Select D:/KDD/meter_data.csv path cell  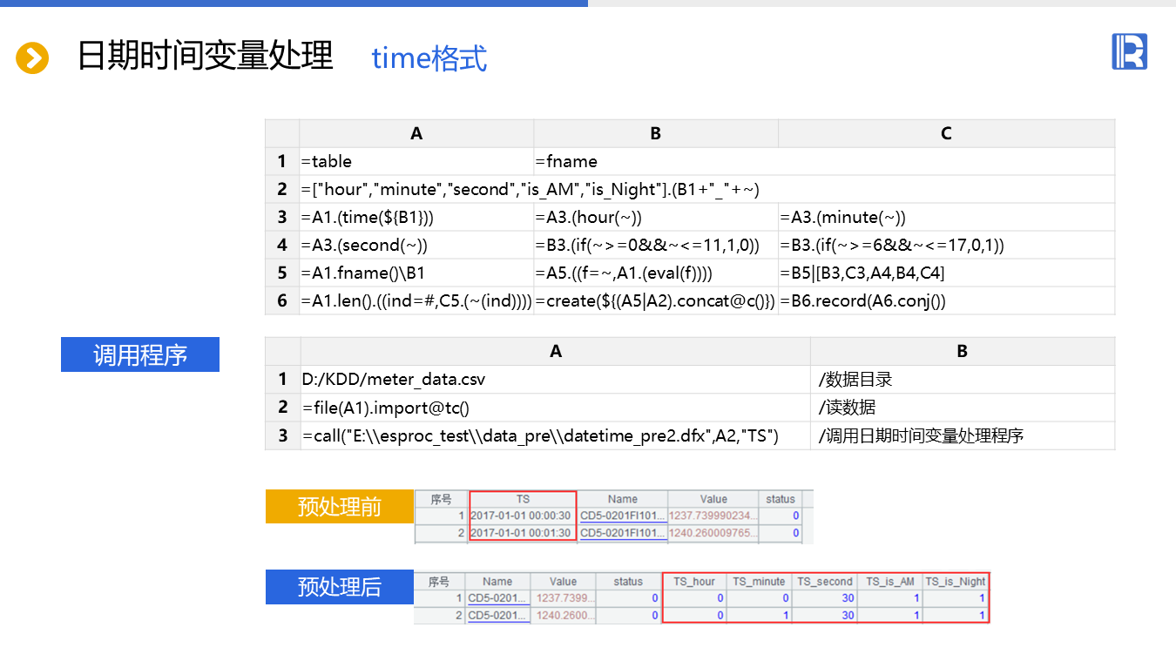pos(556,380)
